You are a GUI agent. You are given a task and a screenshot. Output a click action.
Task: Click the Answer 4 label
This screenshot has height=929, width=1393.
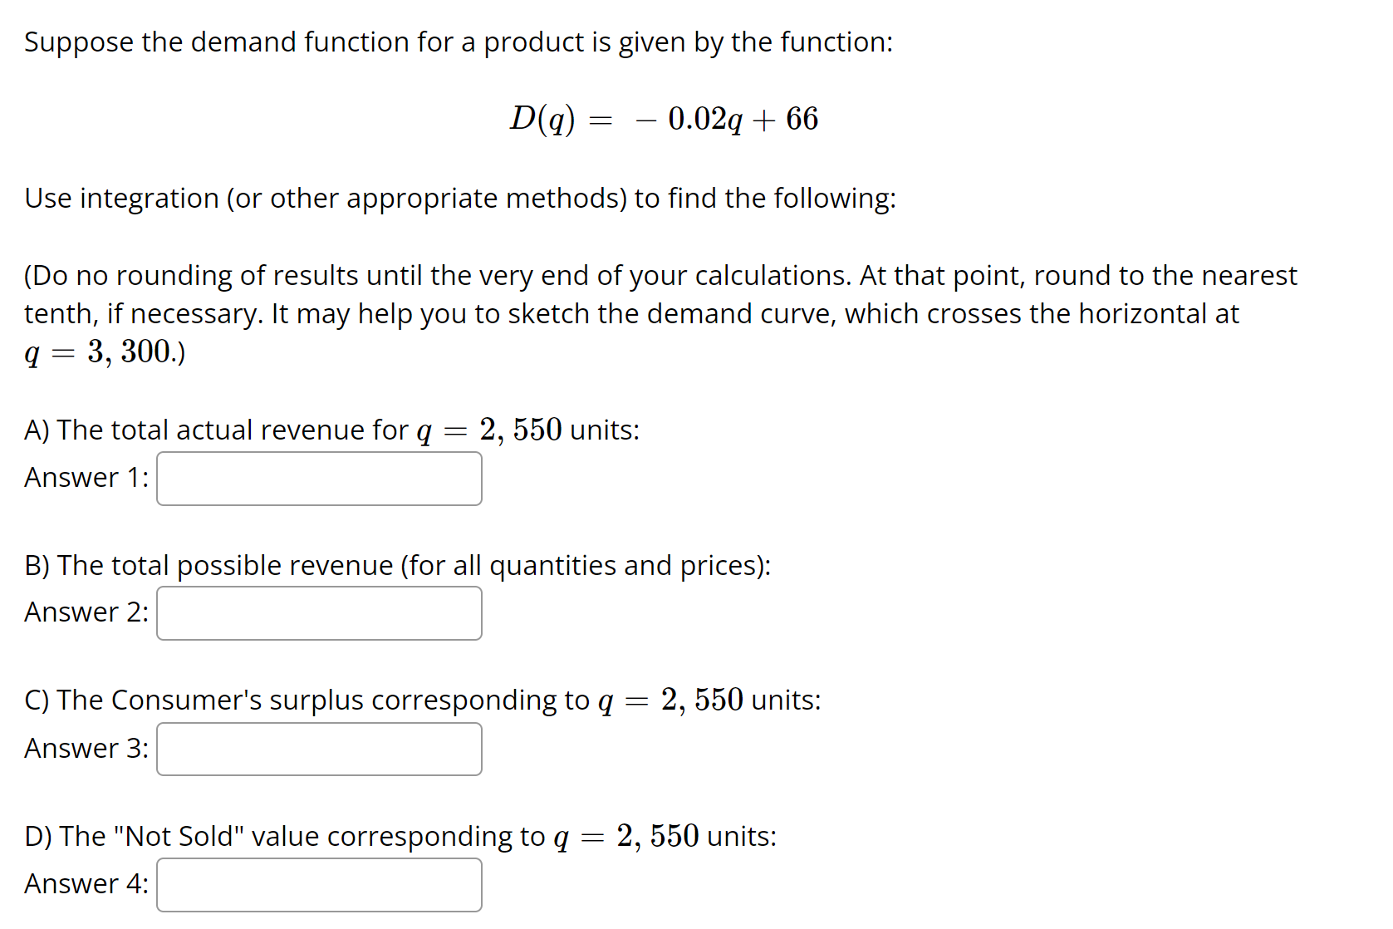(x=85, y=884)
